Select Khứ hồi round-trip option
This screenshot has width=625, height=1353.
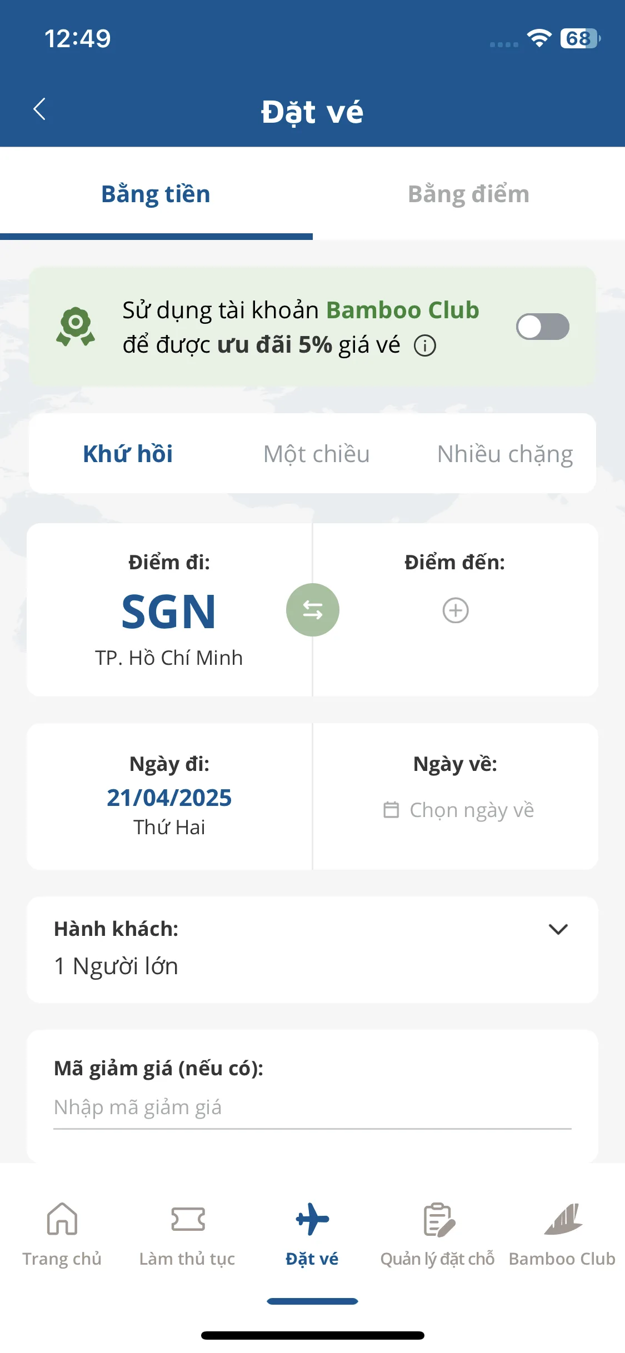tap(128, 454)
